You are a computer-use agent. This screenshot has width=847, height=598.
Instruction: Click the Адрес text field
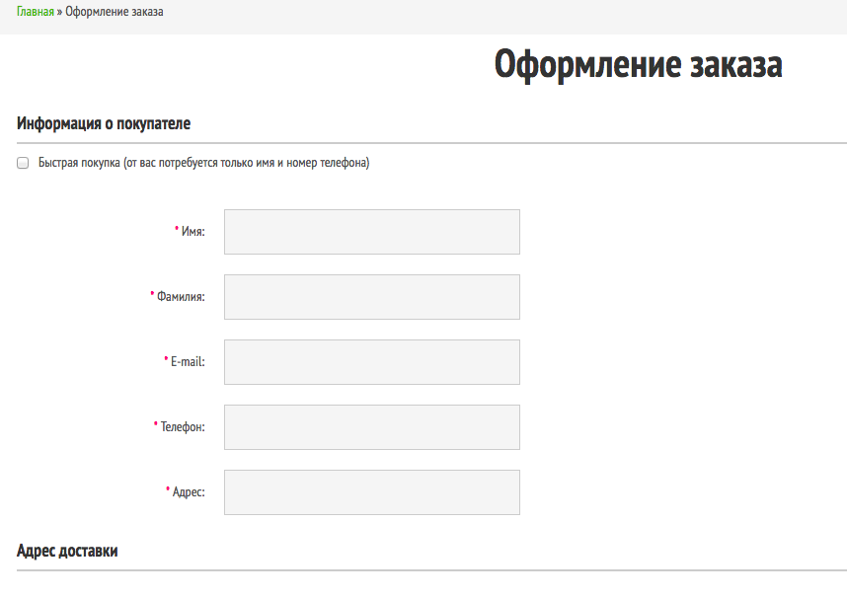click(x=371, y=492)
